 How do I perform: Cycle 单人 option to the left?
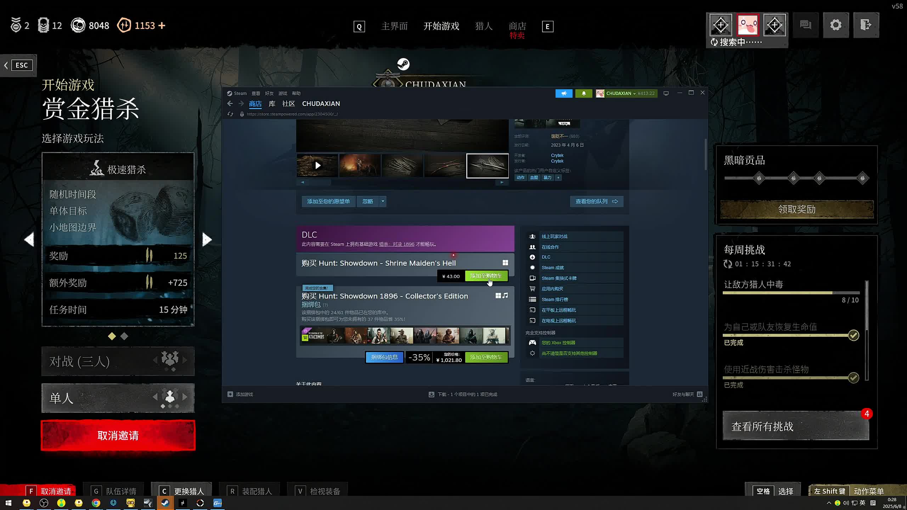(155, 397)
